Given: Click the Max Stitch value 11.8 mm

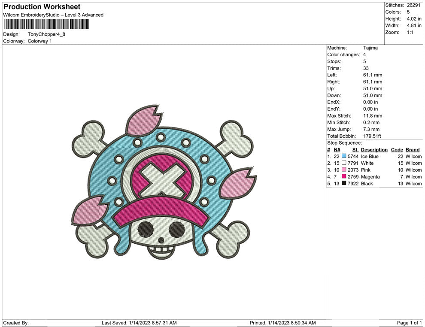Looking at the screenshot, I should coord(372,115).
